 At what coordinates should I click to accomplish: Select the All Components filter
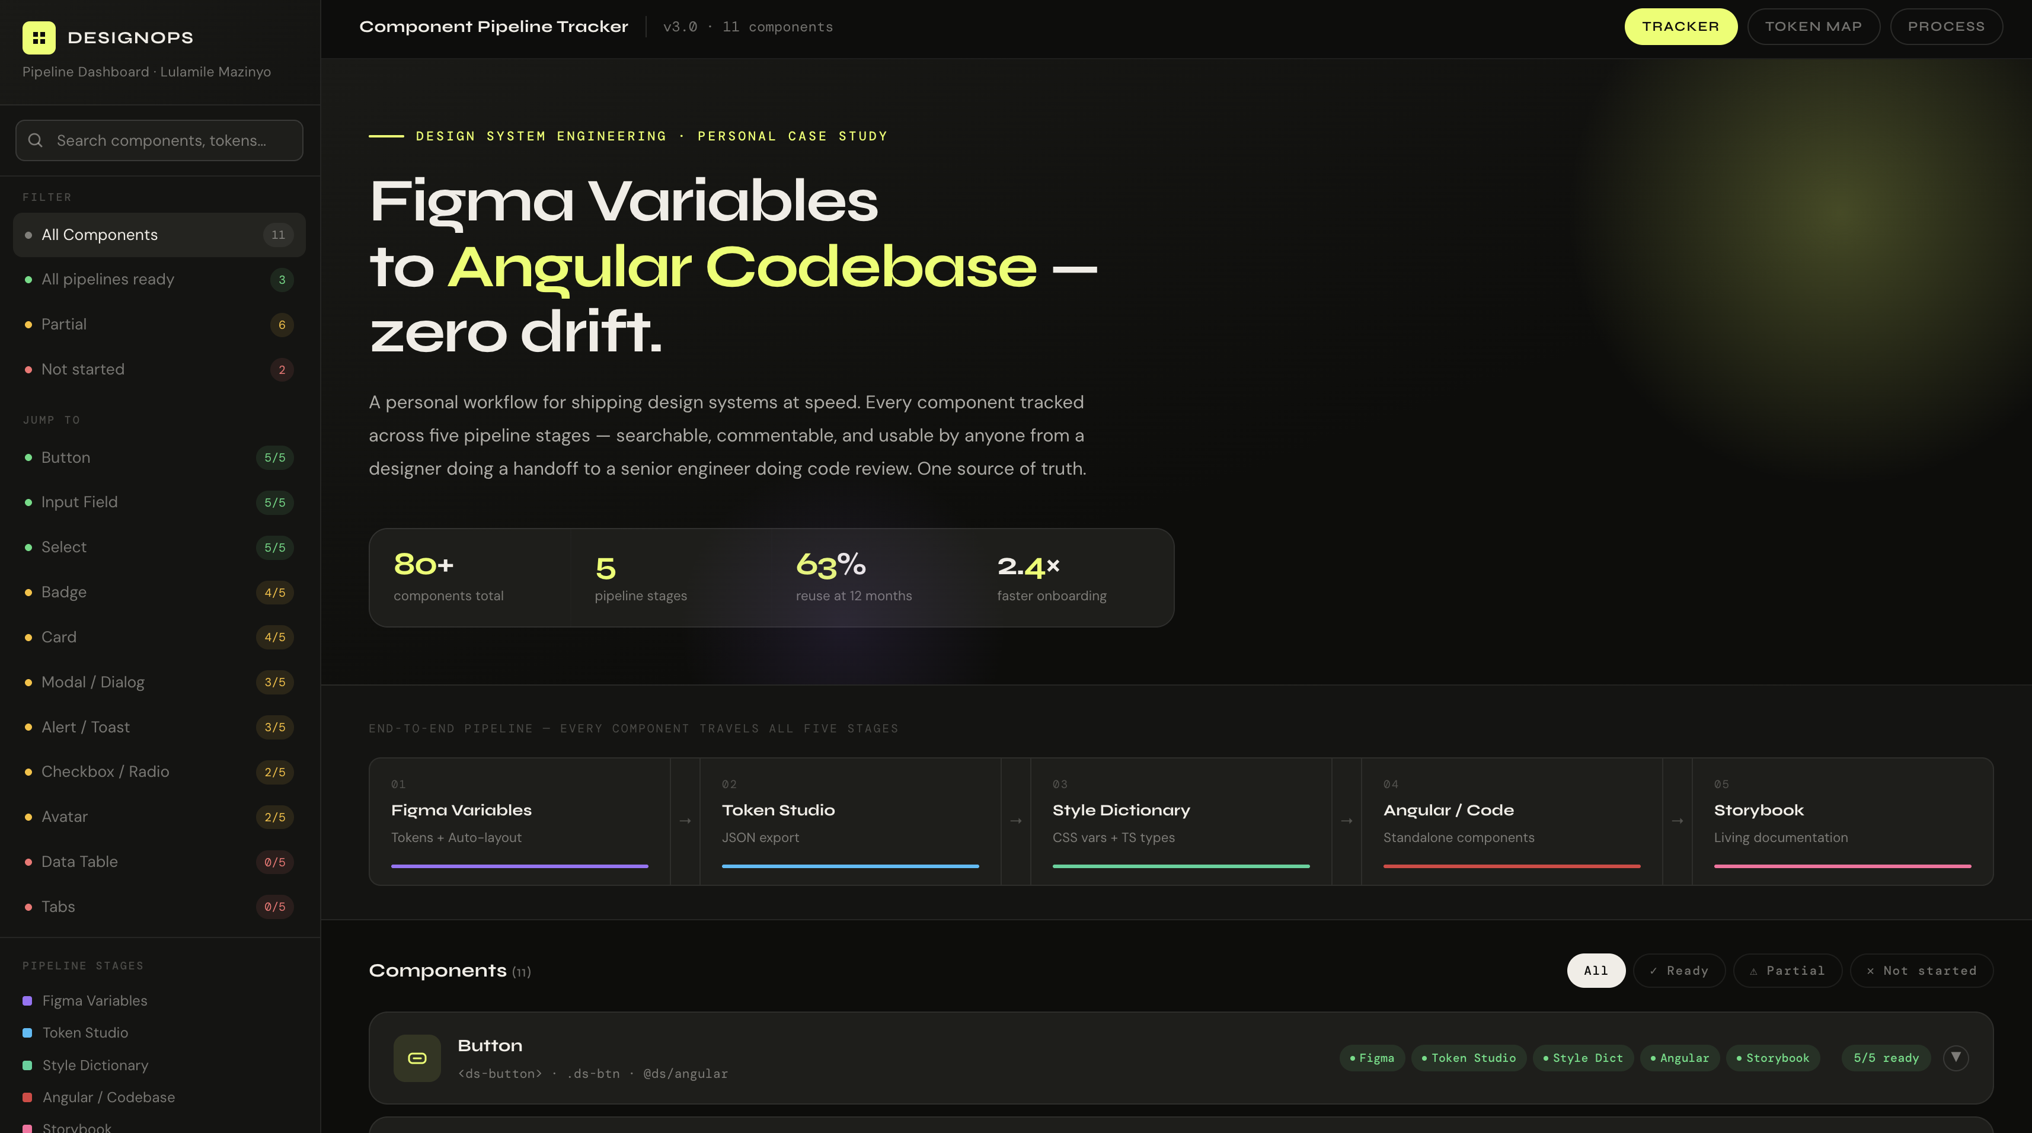pyautogui.click(x=159, y=235)
